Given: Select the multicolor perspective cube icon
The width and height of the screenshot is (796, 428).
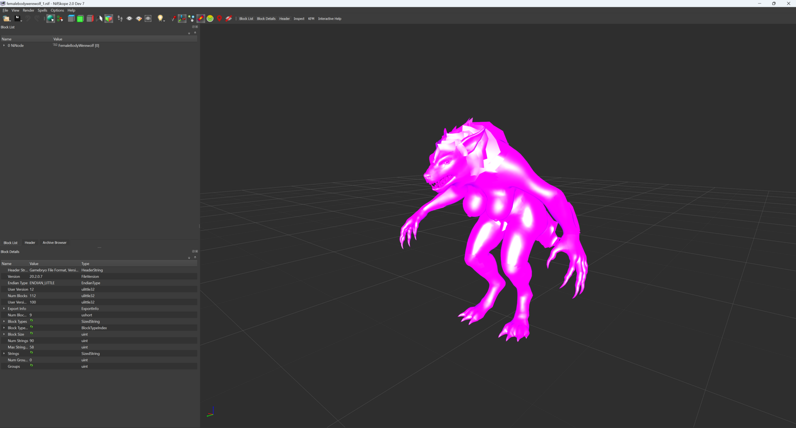Looking at the screenshot, I should click(x=109, y=19).
